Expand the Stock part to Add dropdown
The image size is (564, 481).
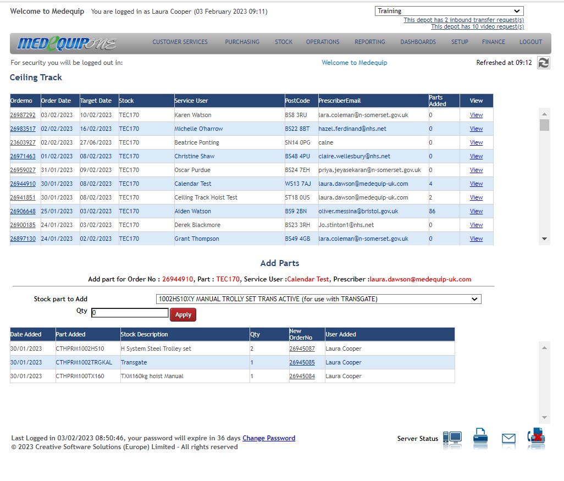coord(318,299)
